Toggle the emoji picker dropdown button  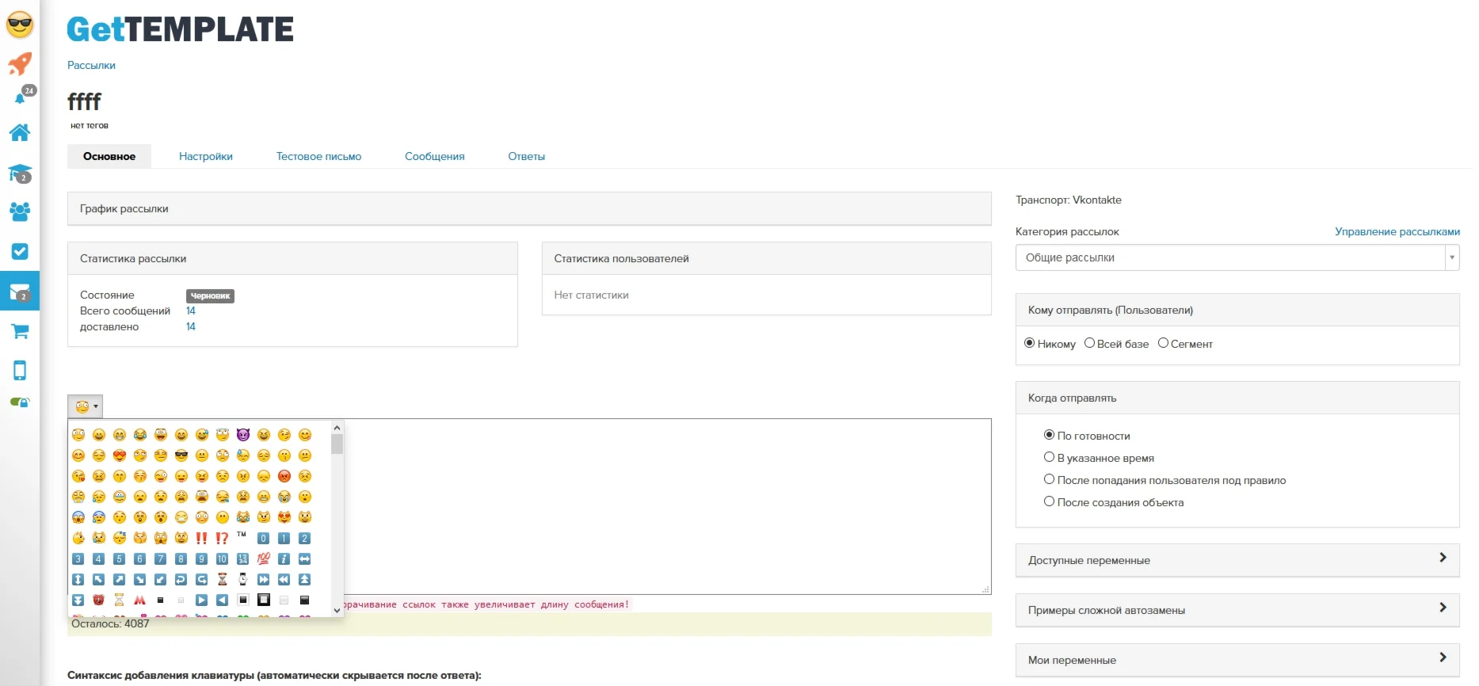[x=86, y=406]
